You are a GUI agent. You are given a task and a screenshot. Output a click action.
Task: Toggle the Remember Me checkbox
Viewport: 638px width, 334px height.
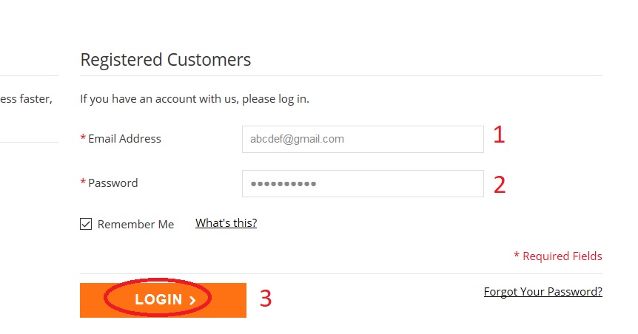tap(86, 224)
